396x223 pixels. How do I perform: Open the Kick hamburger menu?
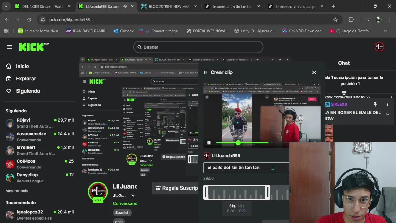pos(10,47)
